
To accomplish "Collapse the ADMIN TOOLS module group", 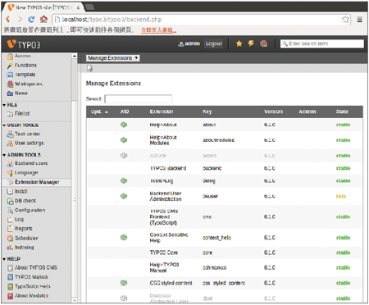I will [4, 155].
